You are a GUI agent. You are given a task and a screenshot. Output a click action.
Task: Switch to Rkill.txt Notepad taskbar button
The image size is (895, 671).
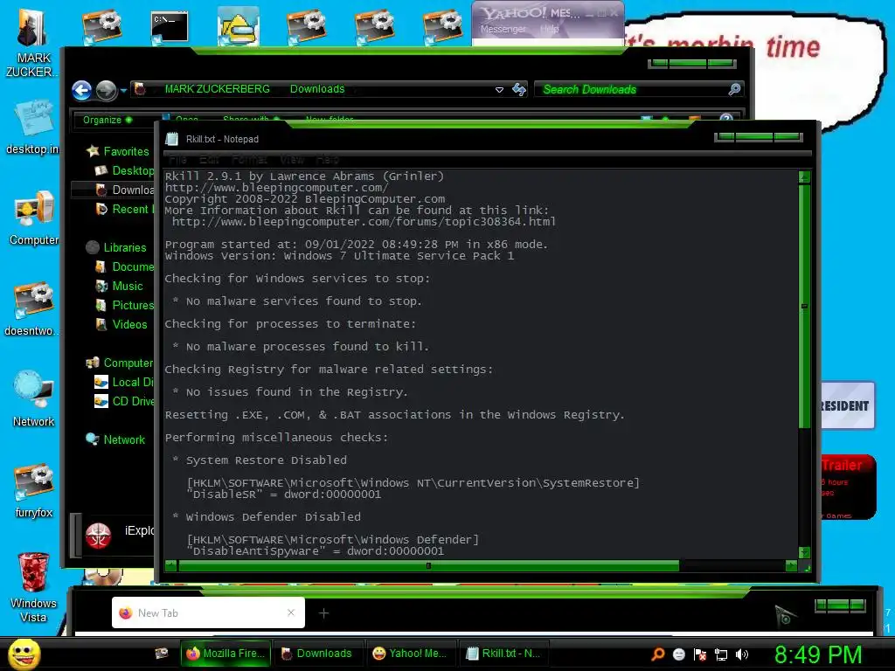tap(503, 654)
